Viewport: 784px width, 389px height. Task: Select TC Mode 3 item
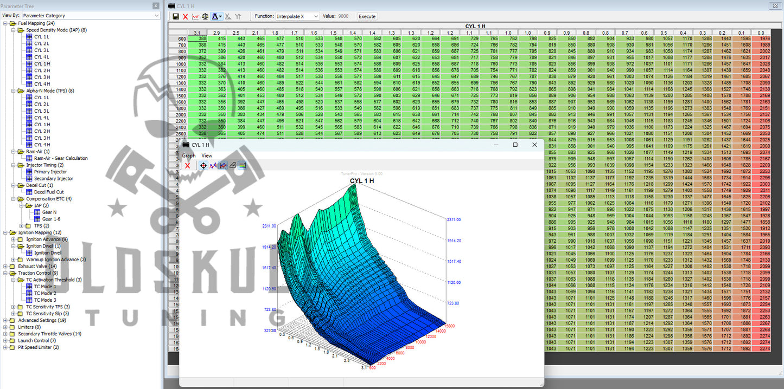tap(45, 300)
